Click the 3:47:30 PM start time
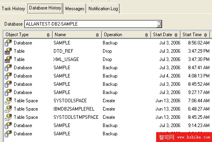Viewport: 212px width, 142px height. (x=199, y=59)
